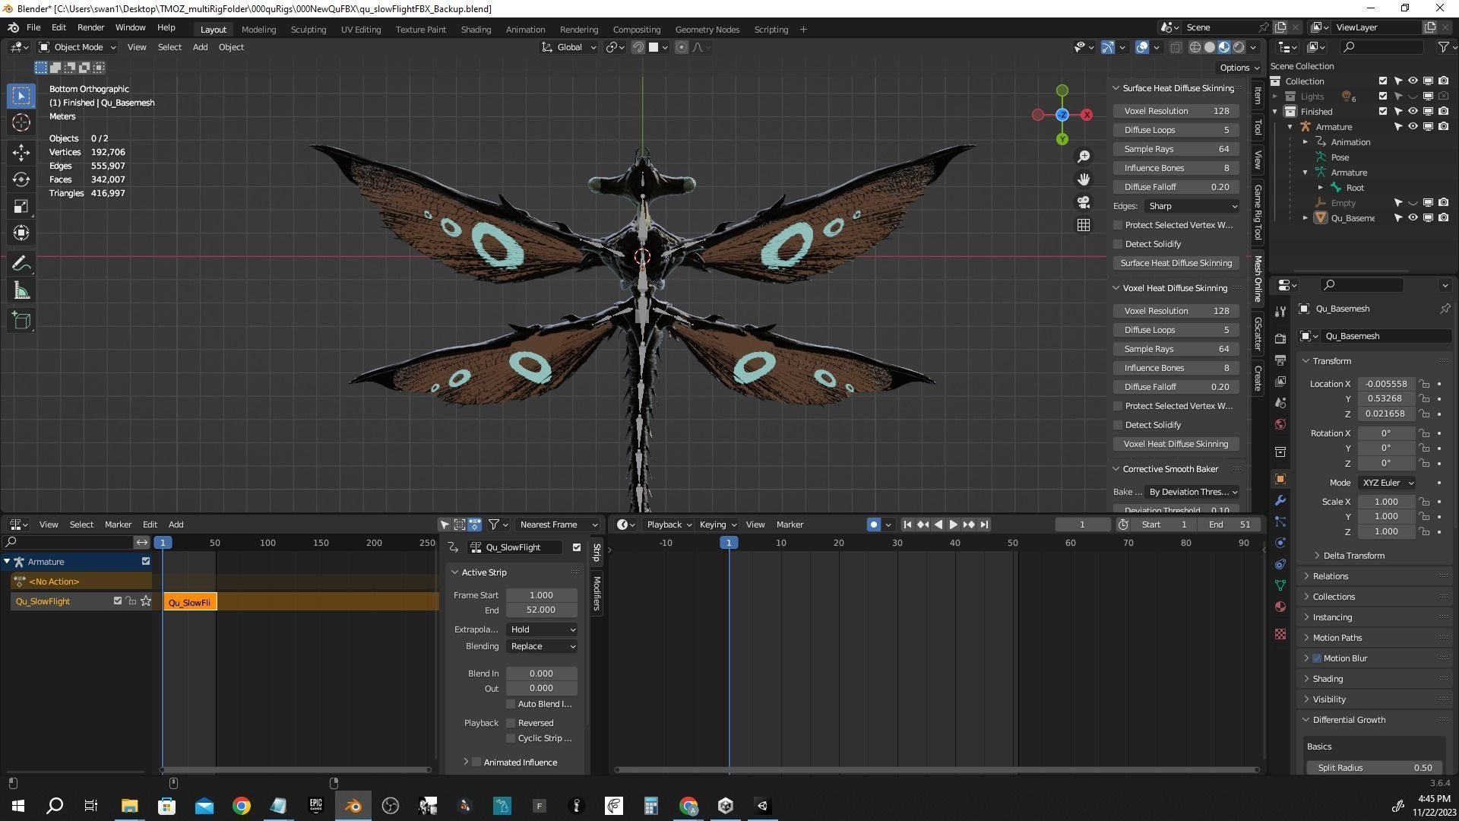Open the Edges Sharp dropdown
This screenshot has width=1459, height=821.
(1192, 206)
